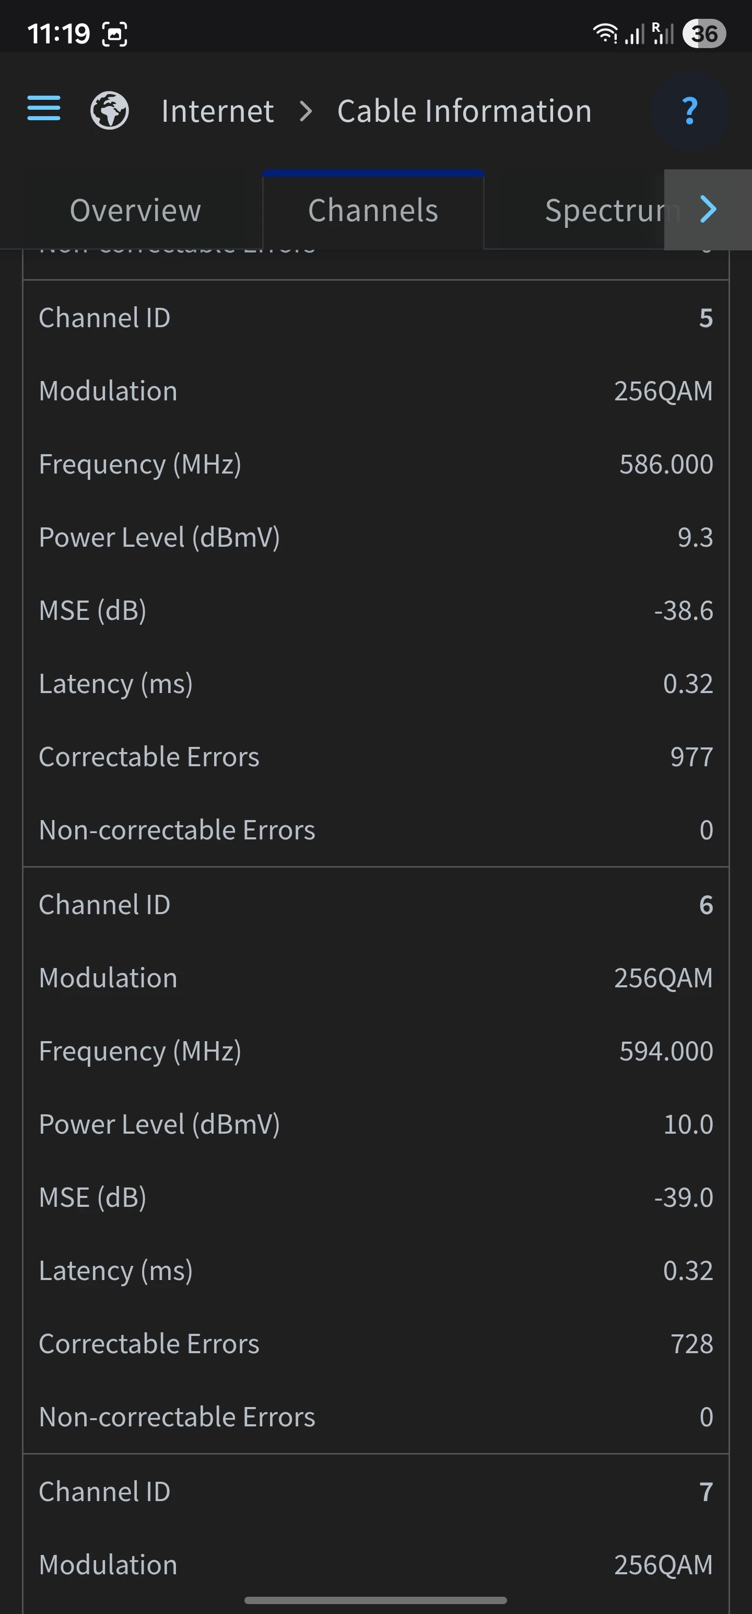Switch to the Overview tab
The image size is (752, 1614).
[135, 210]
